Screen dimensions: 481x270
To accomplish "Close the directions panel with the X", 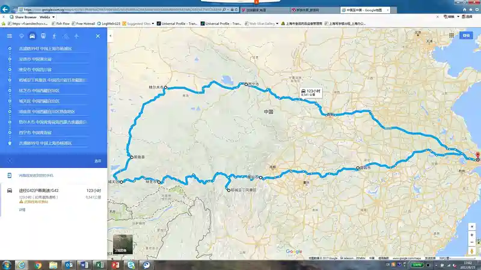I will click(98, 36).
